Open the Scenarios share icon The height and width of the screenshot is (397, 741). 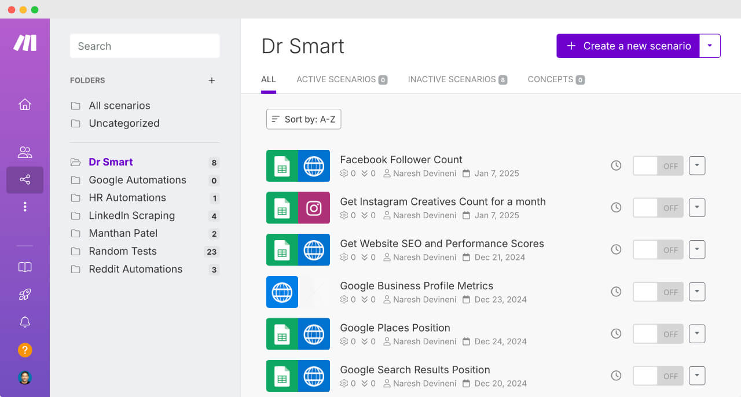pos(25,180)
